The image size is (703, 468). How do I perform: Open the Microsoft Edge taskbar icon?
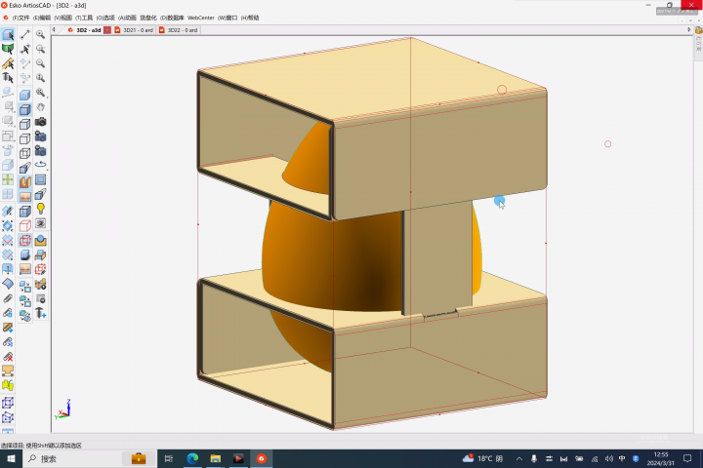coord(192,458)
